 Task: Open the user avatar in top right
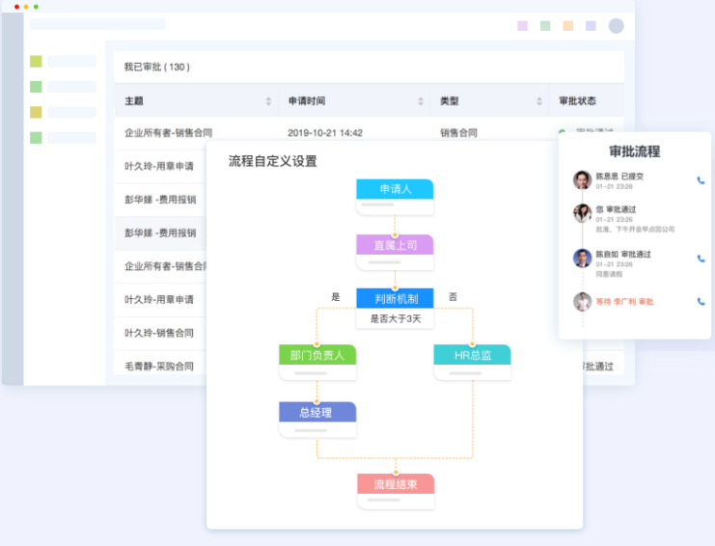pos(616,26)
